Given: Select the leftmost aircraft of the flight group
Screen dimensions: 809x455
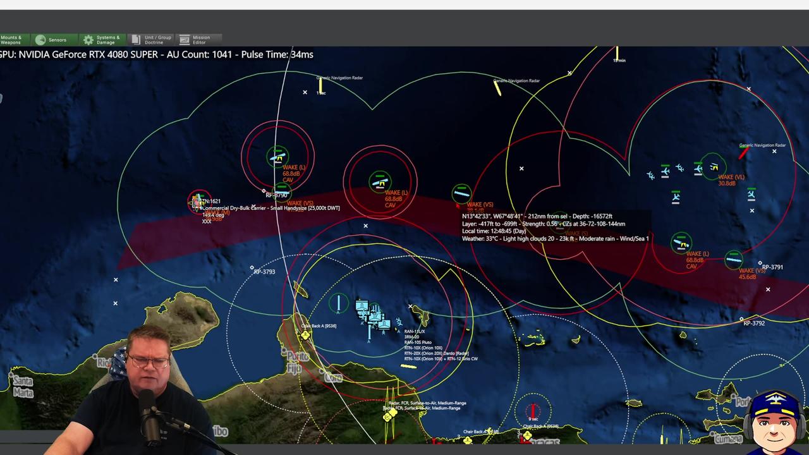Looking at the screenshot, I should (650, 175).
